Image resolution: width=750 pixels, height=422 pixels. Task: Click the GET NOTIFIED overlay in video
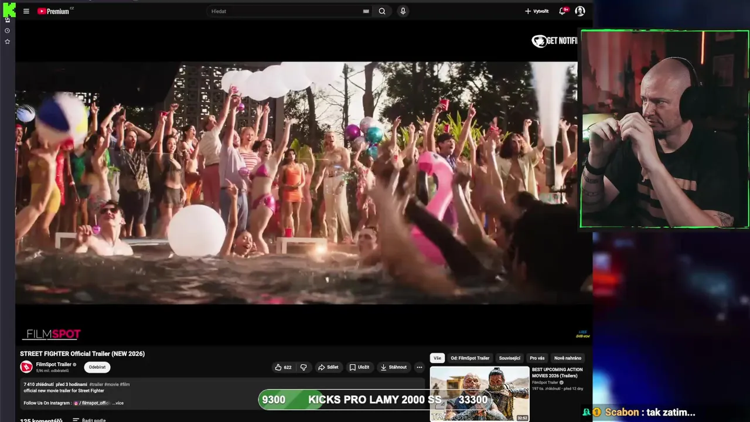tap(554, 40)
